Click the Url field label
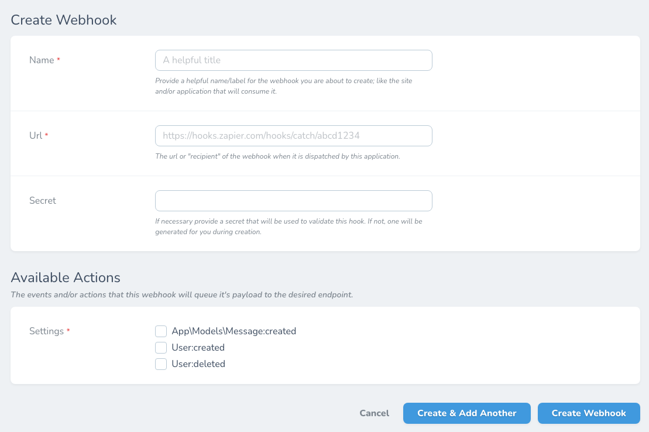Image resolution: width=649 pixels, height=432 pixels. [36, 136]
